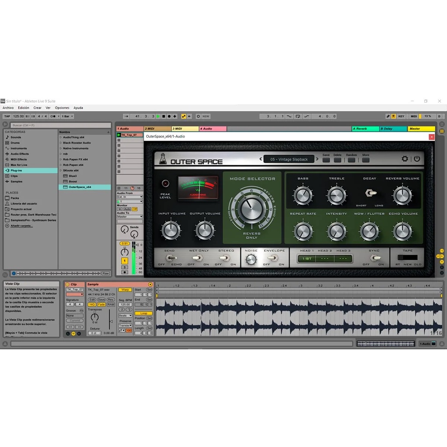The width and height of the screenshot is (447, 447).
Task: Toggle the clip Loop button
Action: [x=143, y=313]
